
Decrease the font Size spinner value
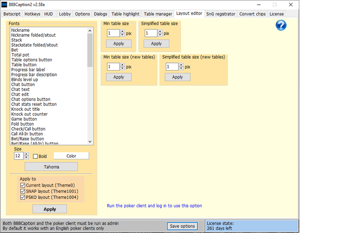point(27,158)
